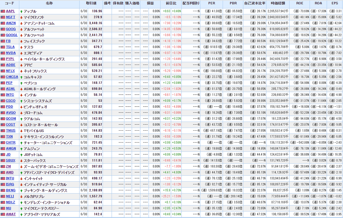Click the US flag icon beside TXN
The width and height of the screenshot is (343, 218).
[x=3, y=137]
